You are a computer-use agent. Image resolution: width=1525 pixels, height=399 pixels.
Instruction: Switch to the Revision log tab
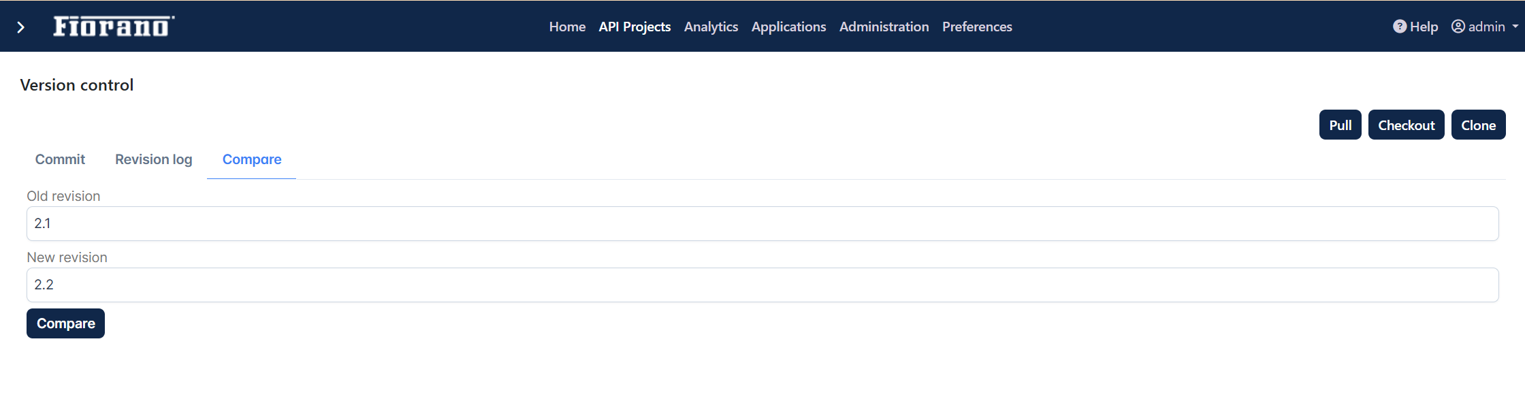pyautogui.click(x=153, y=159)
